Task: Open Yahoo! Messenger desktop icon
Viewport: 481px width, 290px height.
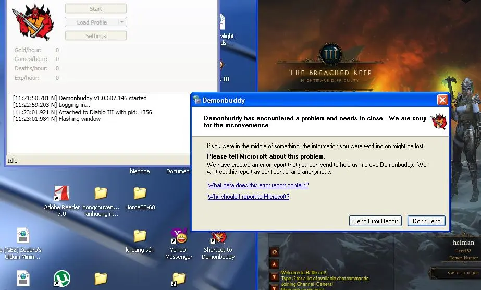Action: 179,237
